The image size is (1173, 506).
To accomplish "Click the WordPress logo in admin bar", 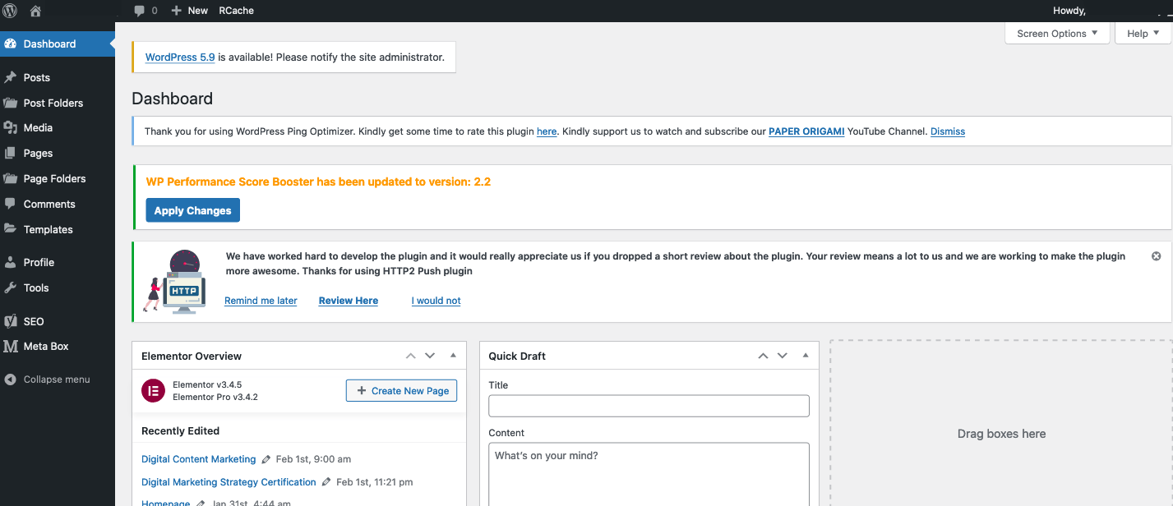I will coord(10,11).
